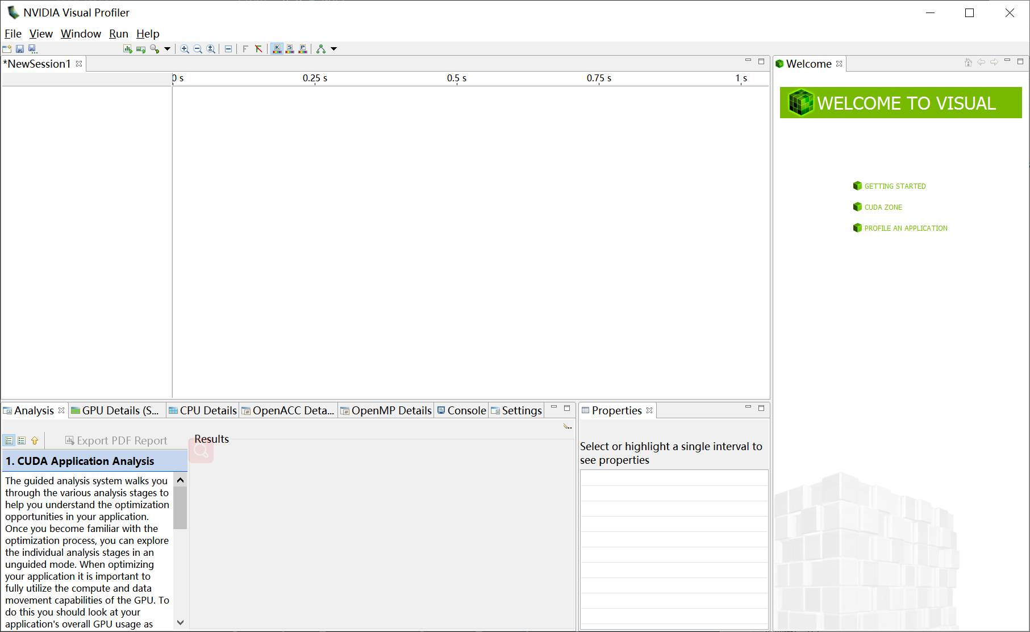This screenshot has height=632, width=1030.
Task: Switch to the OpenMP Details tab
Action: pyautogui.click(x=386, y=410)
